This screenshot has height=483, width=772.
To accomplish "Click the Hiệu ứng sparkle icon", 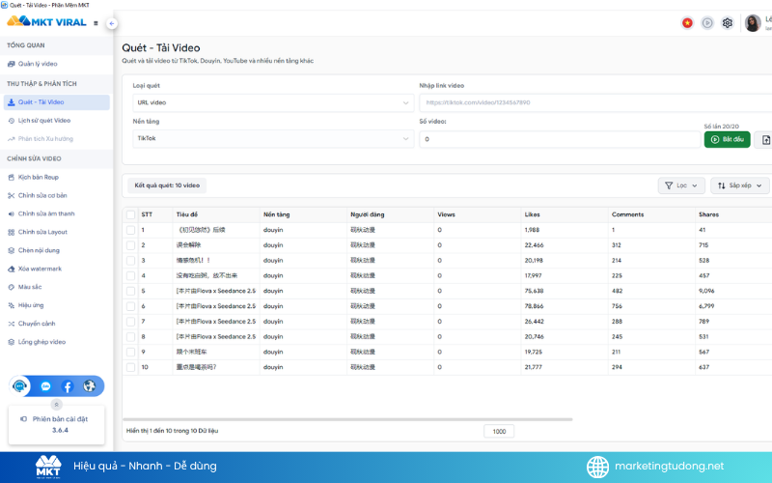I will [11, 305].
